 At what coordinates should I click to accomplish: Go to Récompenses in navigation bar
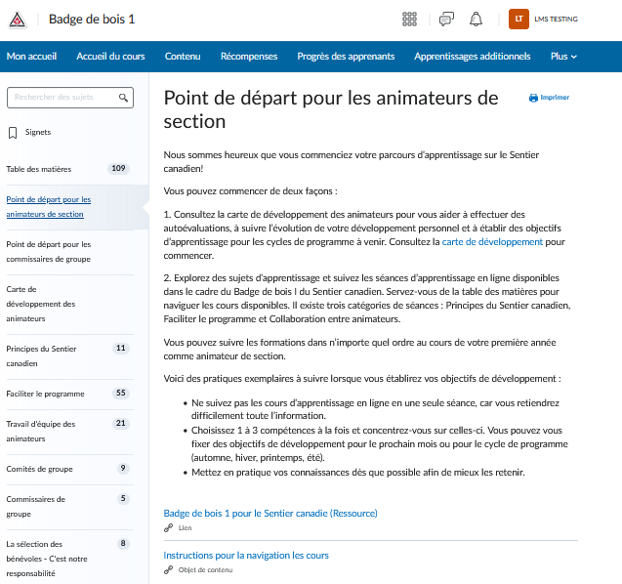coord(249,57)
